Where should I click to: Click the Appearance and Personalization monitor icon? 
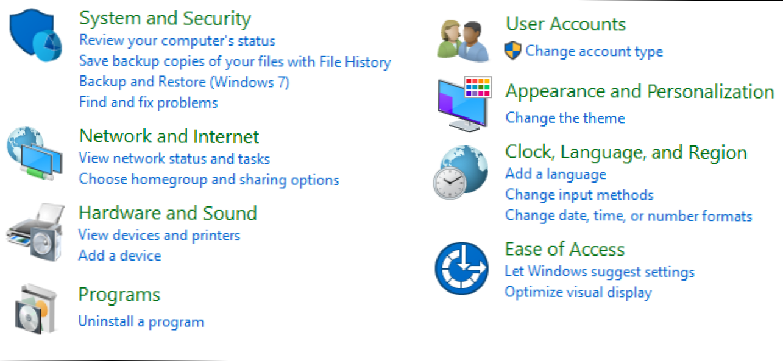coord(464,102)
